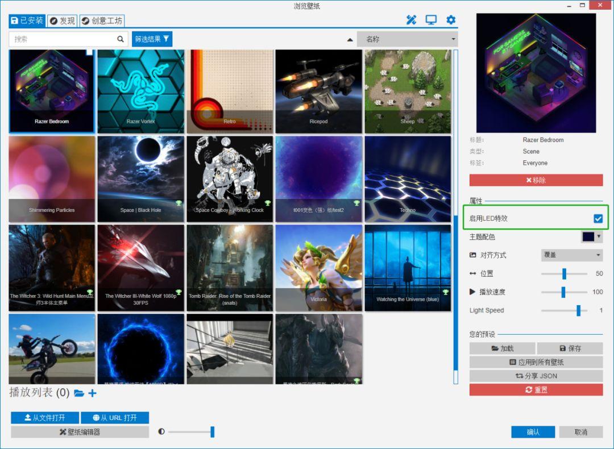Click the search magnifier icon

coord(120,39)
